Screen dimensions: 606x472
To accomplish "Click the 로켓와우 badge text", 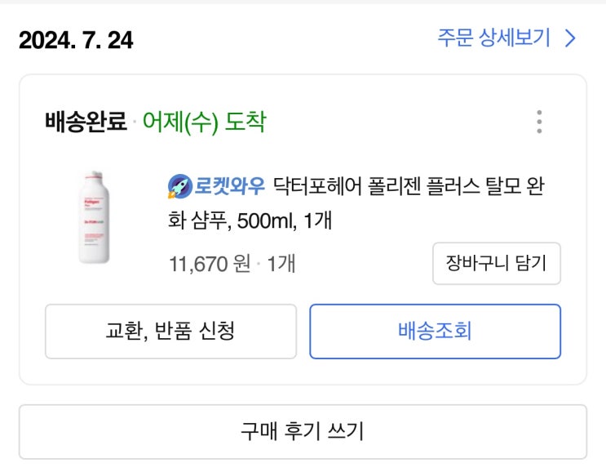I will (229, 186).
